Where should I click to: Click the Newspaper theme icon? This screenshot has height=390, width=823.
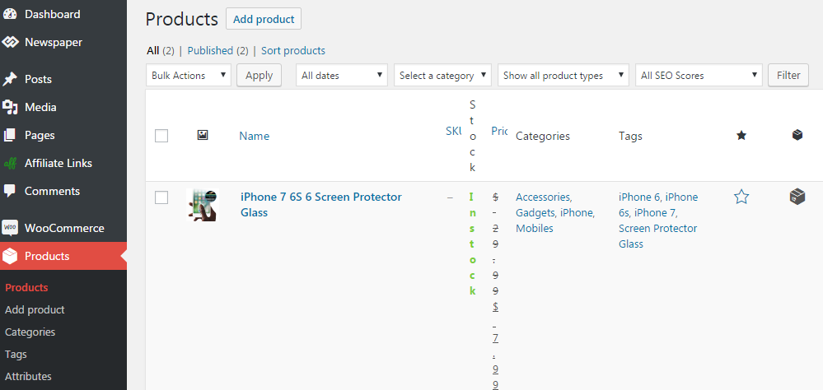click(10, 42)
